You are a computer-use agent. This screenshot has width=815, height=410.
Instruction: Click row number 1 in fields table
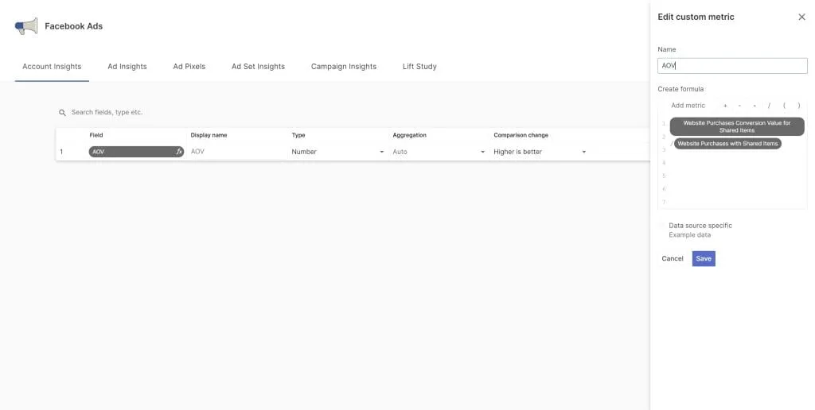(x=61, y=152)
